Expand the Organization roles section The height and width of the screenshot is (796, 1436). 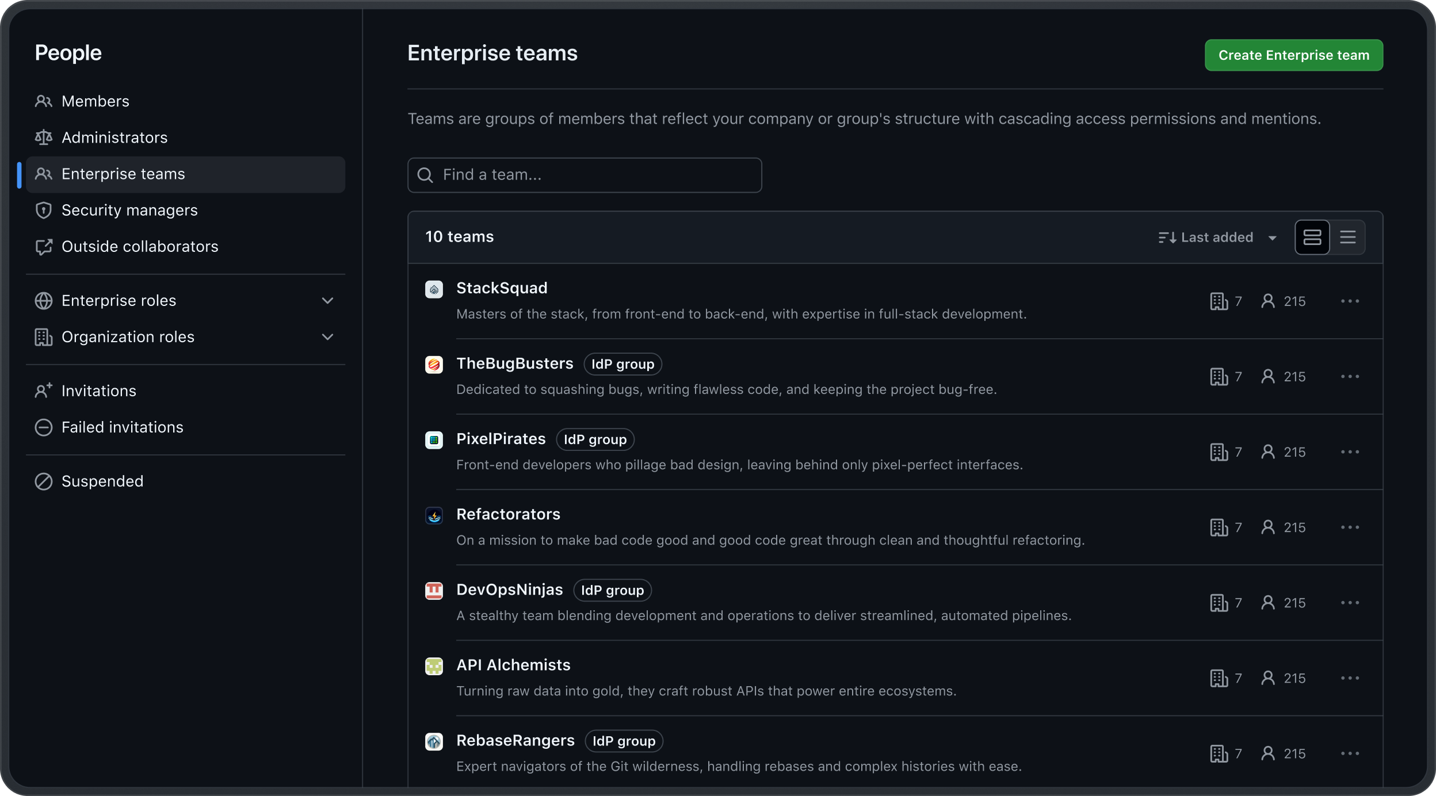click(x=327, y=337)
